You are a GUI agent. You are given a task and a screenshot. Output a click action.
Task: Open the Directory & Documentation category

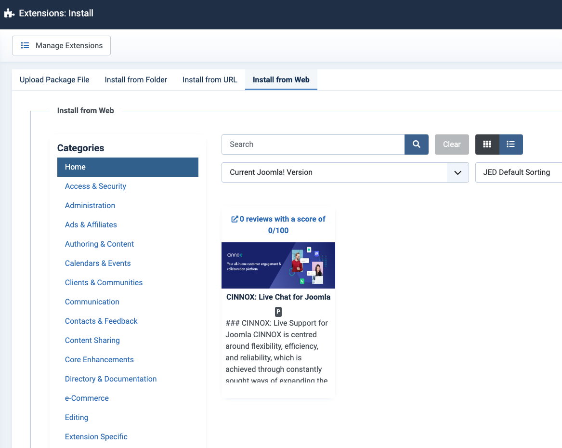tap(111, 379)
